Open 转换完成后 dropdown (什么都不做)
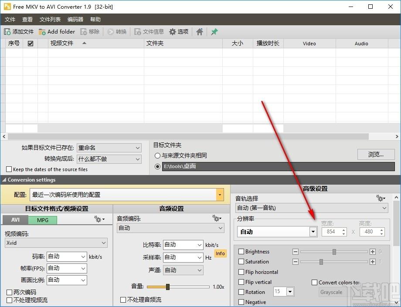This screenshot has width=401, height=307. click(109, 159)
